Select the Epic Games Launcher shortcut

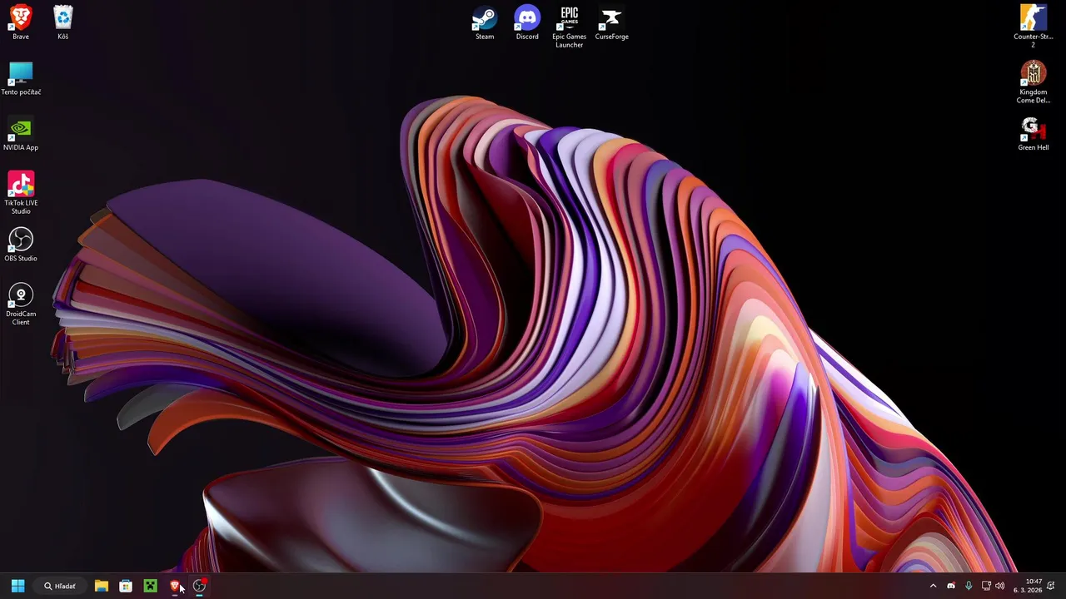pyautogui.click(x=570, y=27)
